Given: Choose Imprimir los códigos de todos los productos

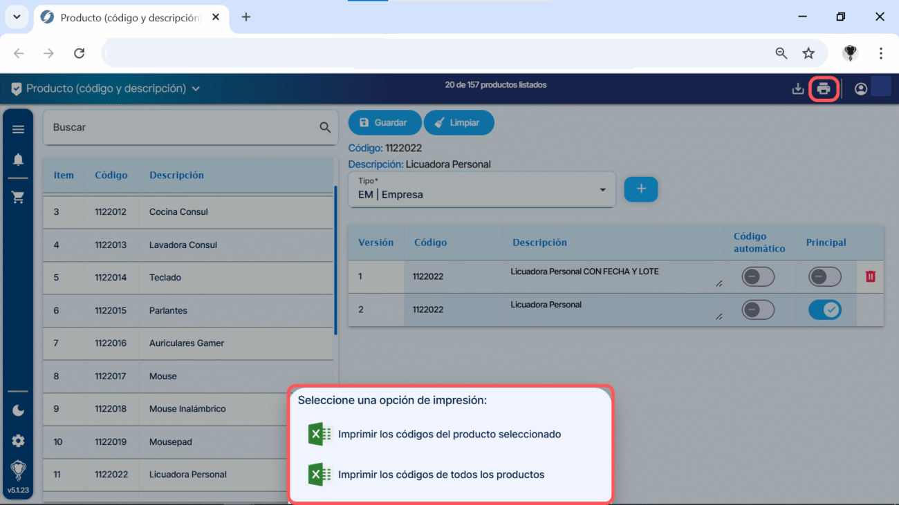Looking at the screenshot, I should point(441,475).
